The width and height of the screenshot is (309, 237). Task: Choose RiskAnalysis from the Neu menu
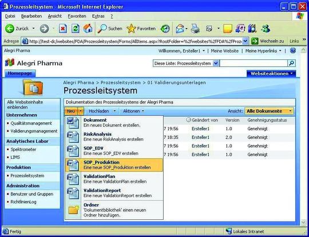point(114,136)
